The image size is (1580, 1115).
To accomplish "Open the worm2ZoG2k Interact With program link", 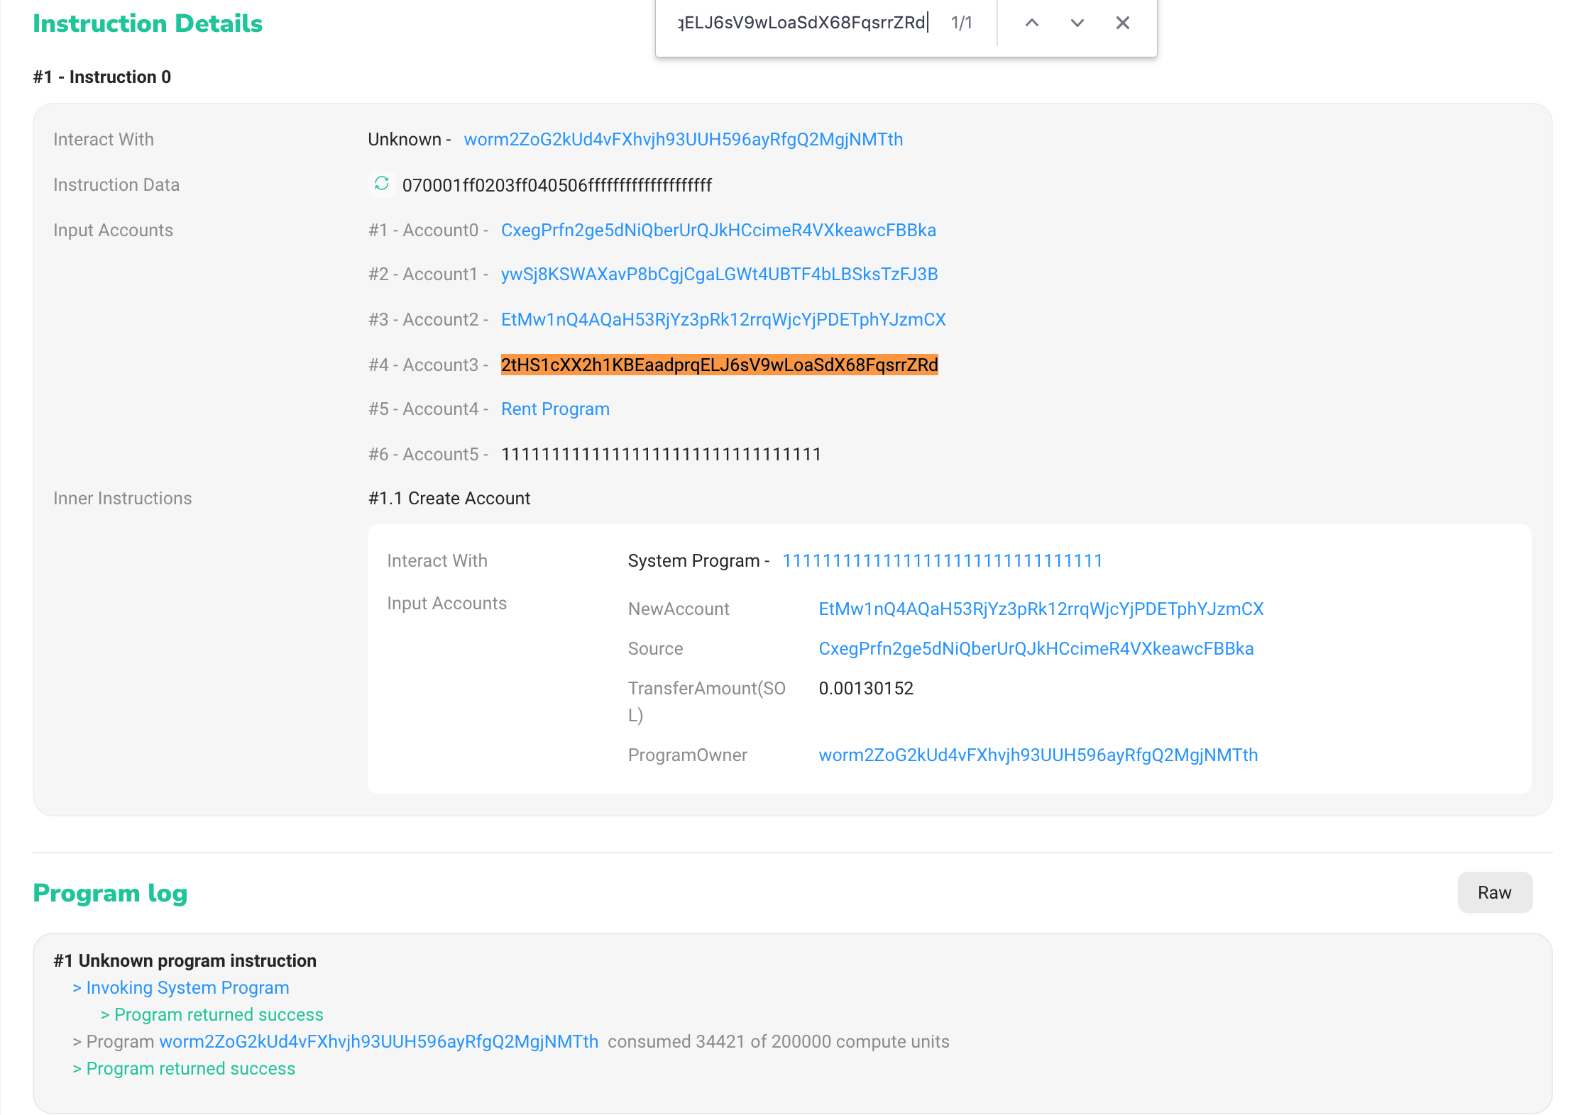I will (x=683, y=139).
